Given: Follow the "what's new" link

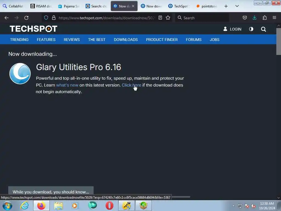Looking at the screenshot, I should [67, 85].
